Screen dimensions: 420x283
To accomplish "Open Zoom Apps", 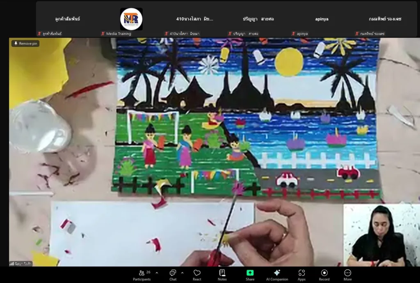I will click(x=301, y=274).
